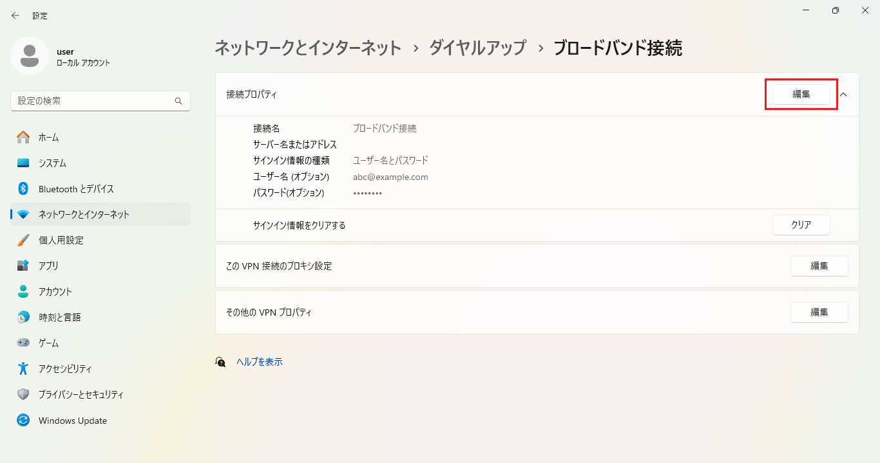The width and height of the screenshot is (880, 463).
Task: Click the user profile avatar
Action: (x=29, y=56)
